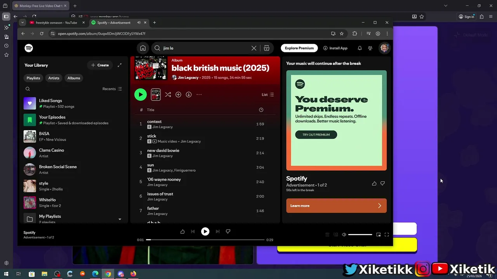Screen dimensions: 497x279
Task: Open the play queue icon
Action: tap(327, 234)
